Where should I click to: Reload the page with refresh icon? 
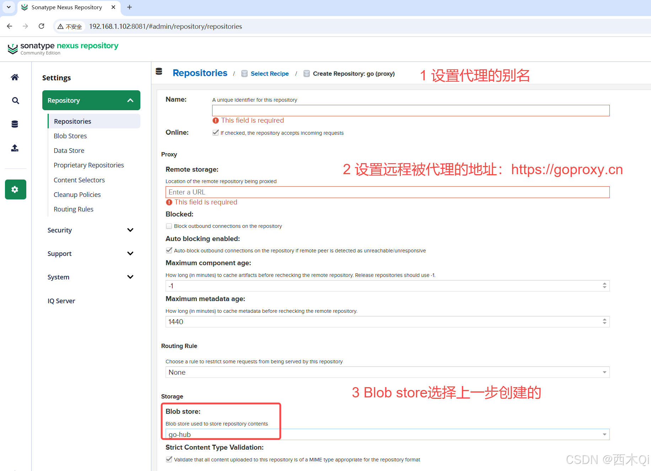[42, 26]
